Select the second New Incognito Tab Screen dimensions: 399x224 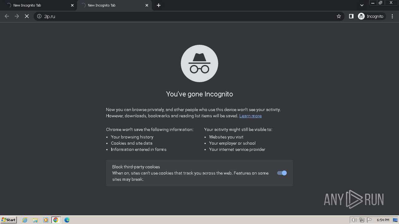[x=114, y=5]
